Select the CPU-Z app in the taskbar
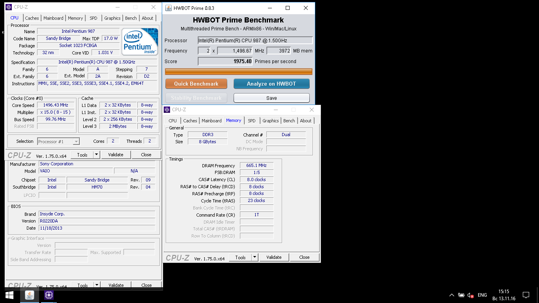539x303 pixels. point(49,295)
